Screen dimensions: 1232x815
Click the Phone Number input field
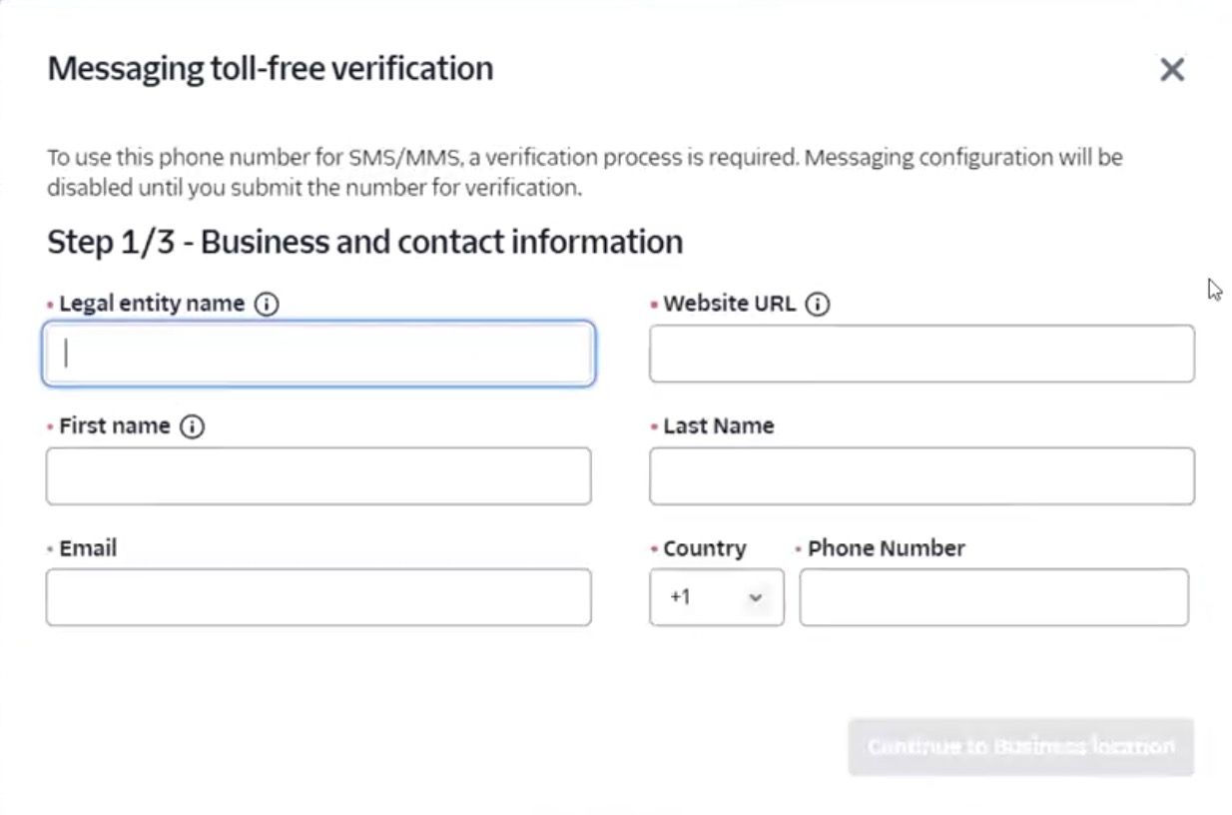pyautogui.click(x=993, y=597)
